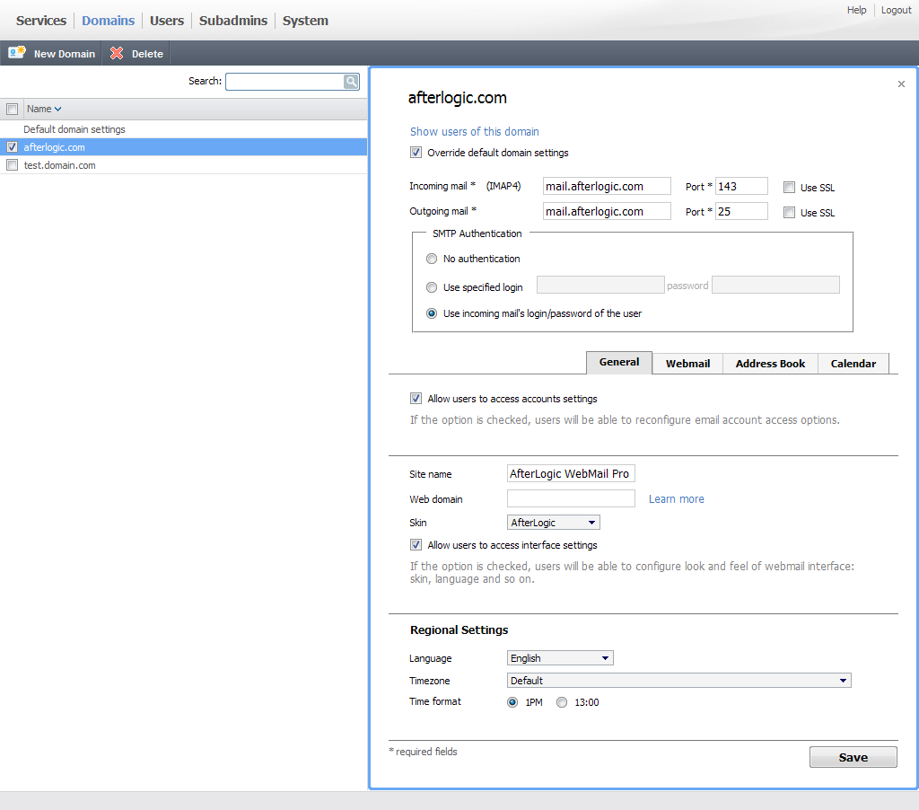This screenshot has height=810, width=919.
Task: Open the Language dropdown
Action: (x=560, y=658)
